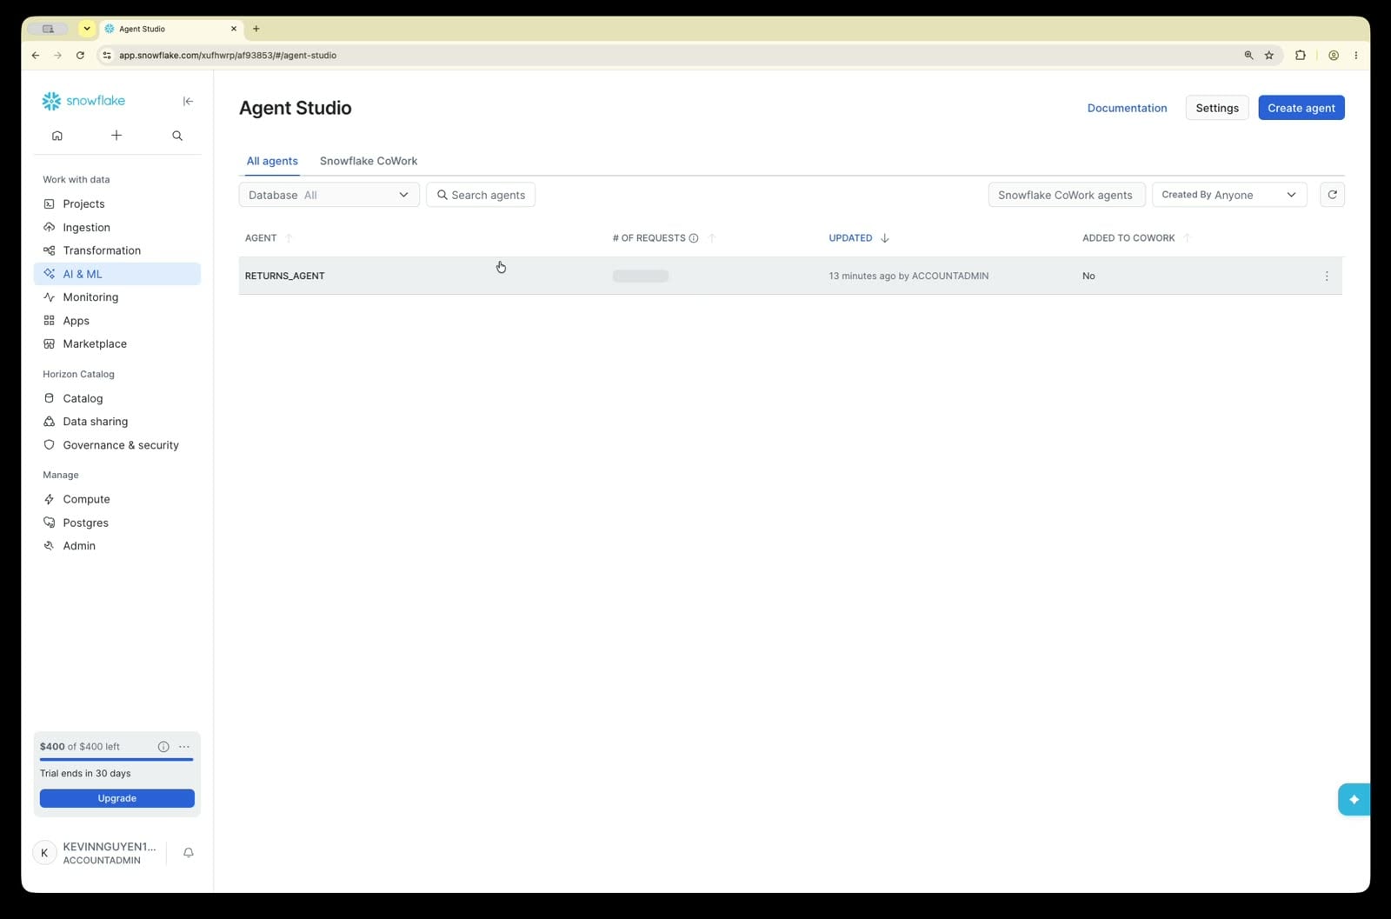The width and height of the screenshot is (1391, 919).
Task: Click the Snowflake logo
Action: pos(83,101)
